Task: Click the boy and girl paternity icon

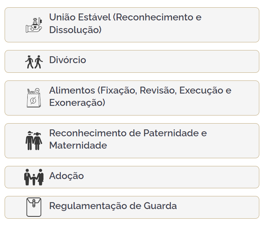Action: point(34,141)
